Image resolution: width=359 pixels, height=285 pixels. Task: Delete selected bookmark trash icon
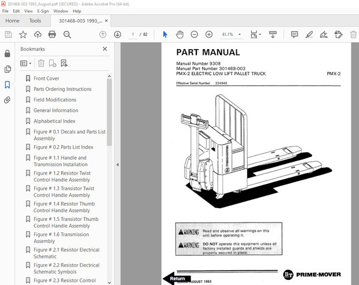pyautogui.click(x=41, y=63)
